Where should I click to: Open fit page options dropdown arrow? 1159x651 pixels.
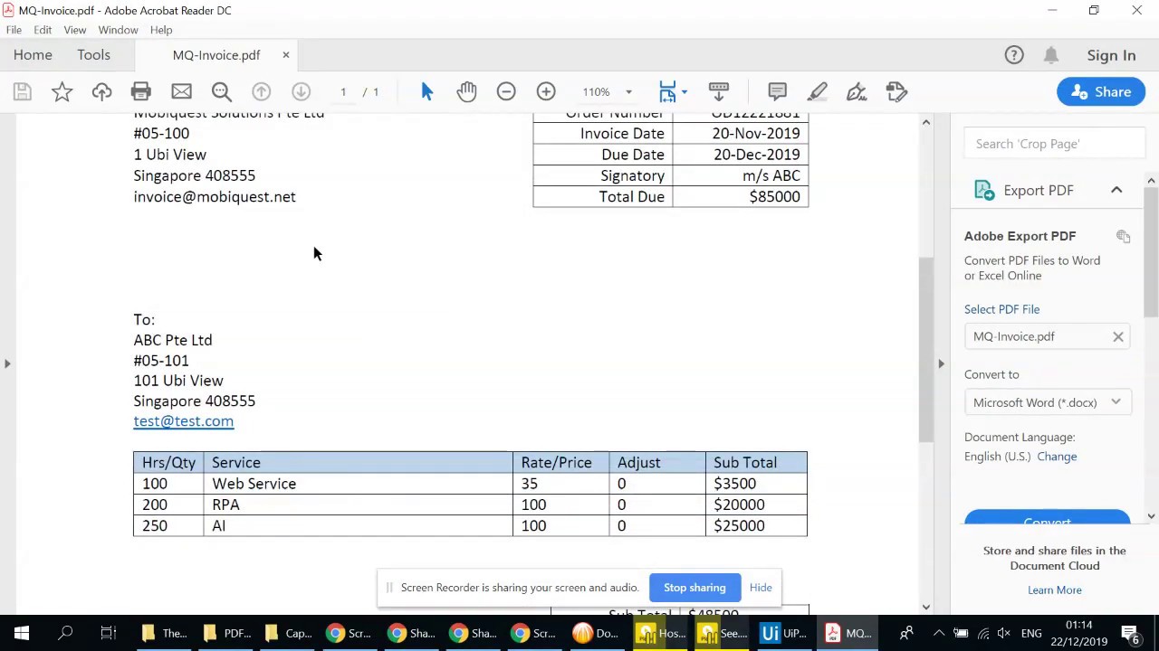pyautogui.click(x=684, y=91)
